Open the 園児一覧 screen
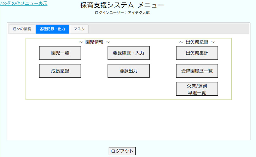The image size is (256, 157). point(60,53)
